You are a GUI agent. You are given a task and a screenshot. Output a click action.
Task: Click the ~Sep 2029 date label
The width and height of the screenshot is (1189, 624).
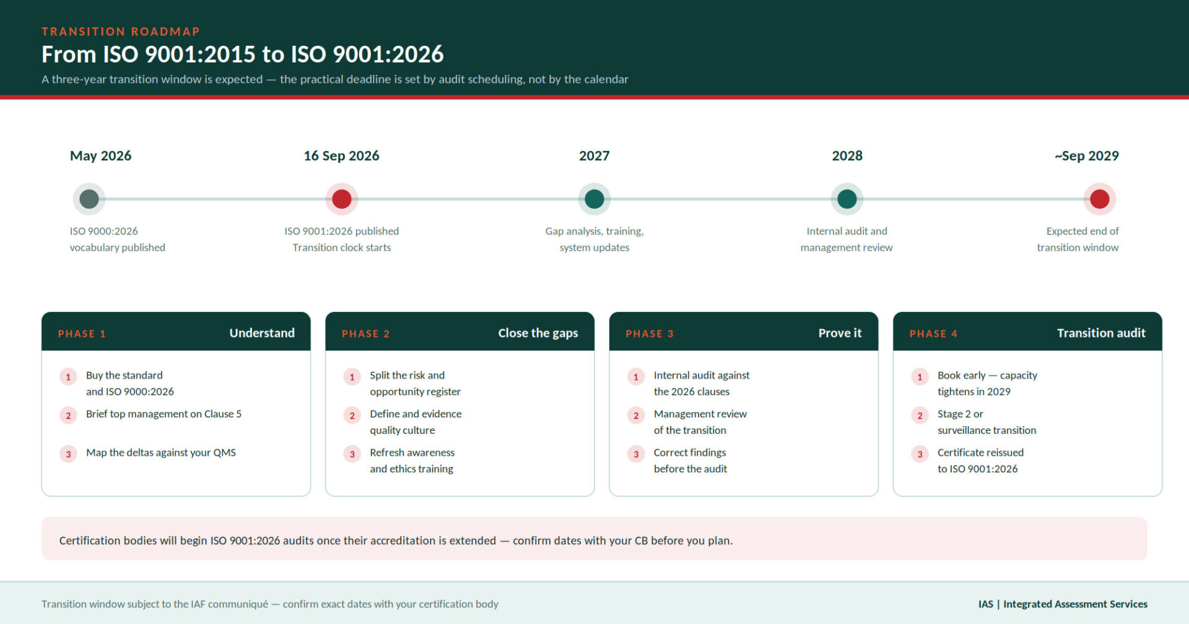click(1087, 155)
